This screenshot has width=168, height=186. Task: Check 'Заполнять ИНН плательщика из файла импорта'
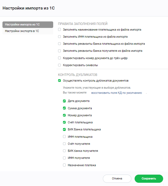59,37
